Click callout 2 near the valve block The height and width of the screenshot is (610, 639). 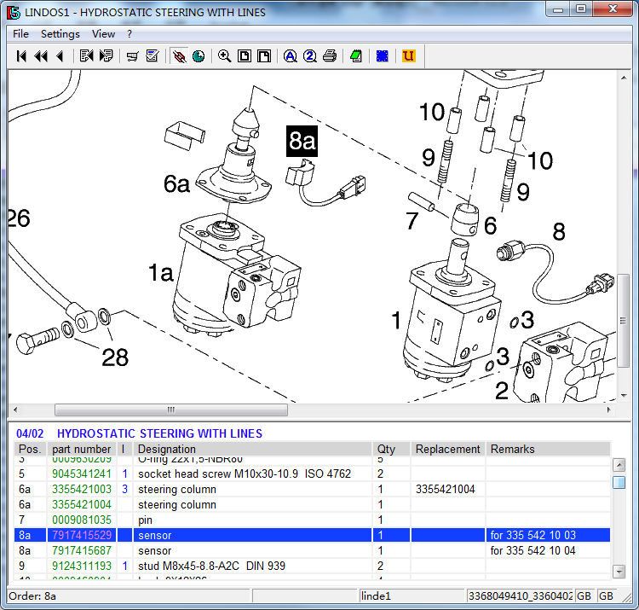(x=502, y=391)
